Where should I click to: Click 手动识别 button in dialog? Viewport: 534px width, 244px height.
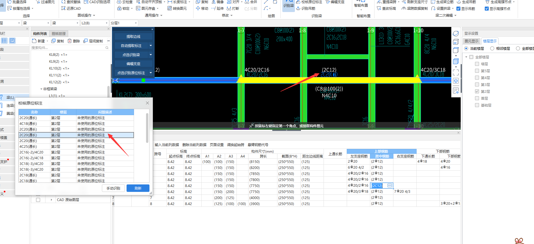click(x=113, y=188)
